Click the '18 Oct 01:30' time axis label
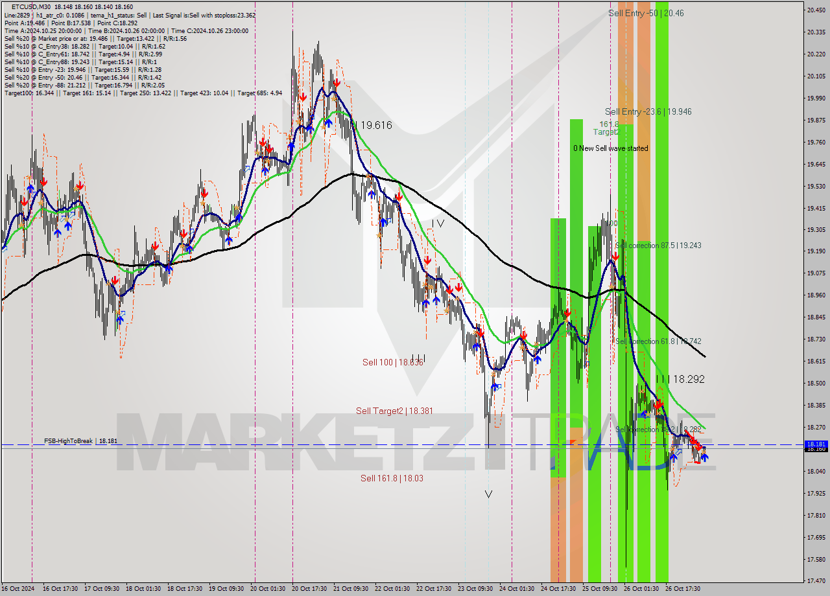Image resolution: width=830 pixels, height=596 pixels. click(x=143, y=589)
